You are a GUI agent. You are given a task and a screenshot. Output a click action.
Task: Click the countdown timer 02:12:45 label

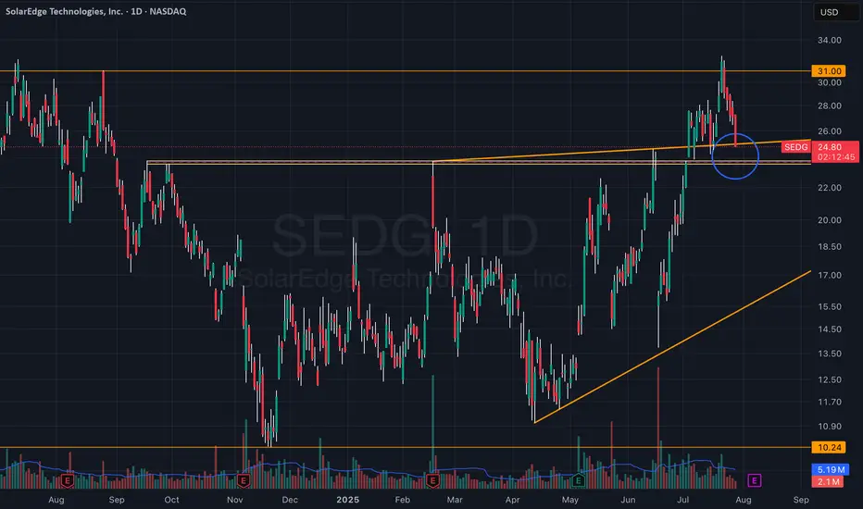coord(836,156)
